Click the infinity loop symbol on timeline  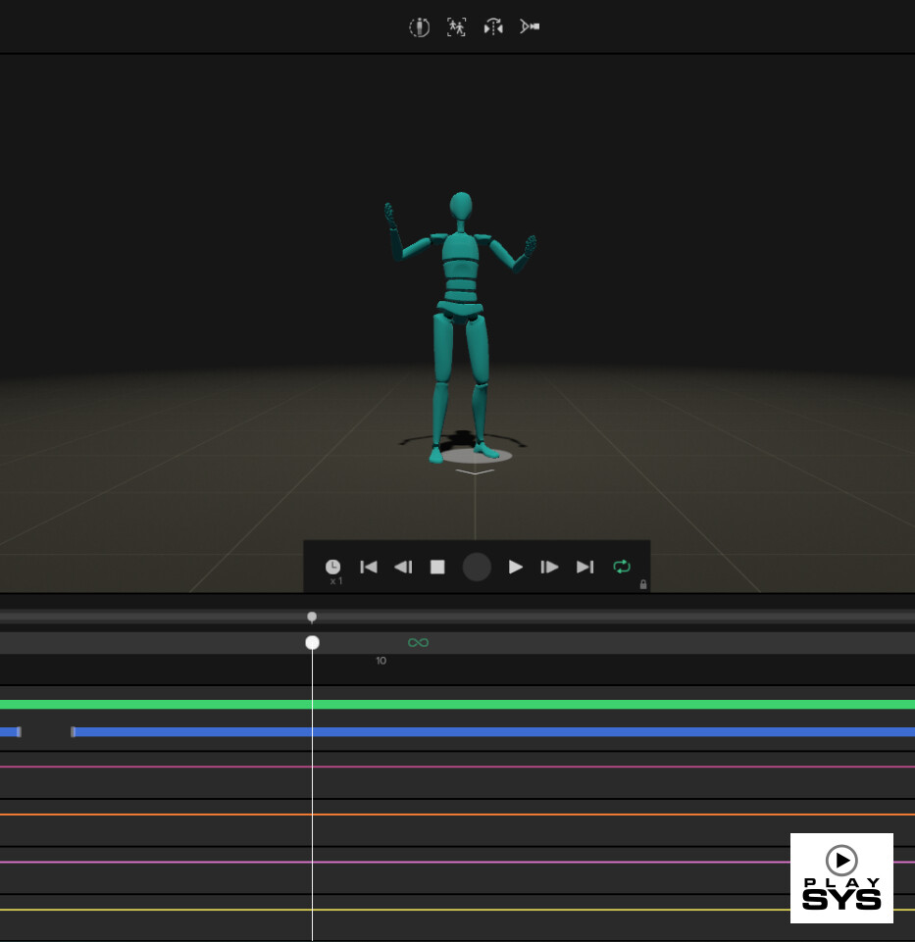[x=418, y=642]
